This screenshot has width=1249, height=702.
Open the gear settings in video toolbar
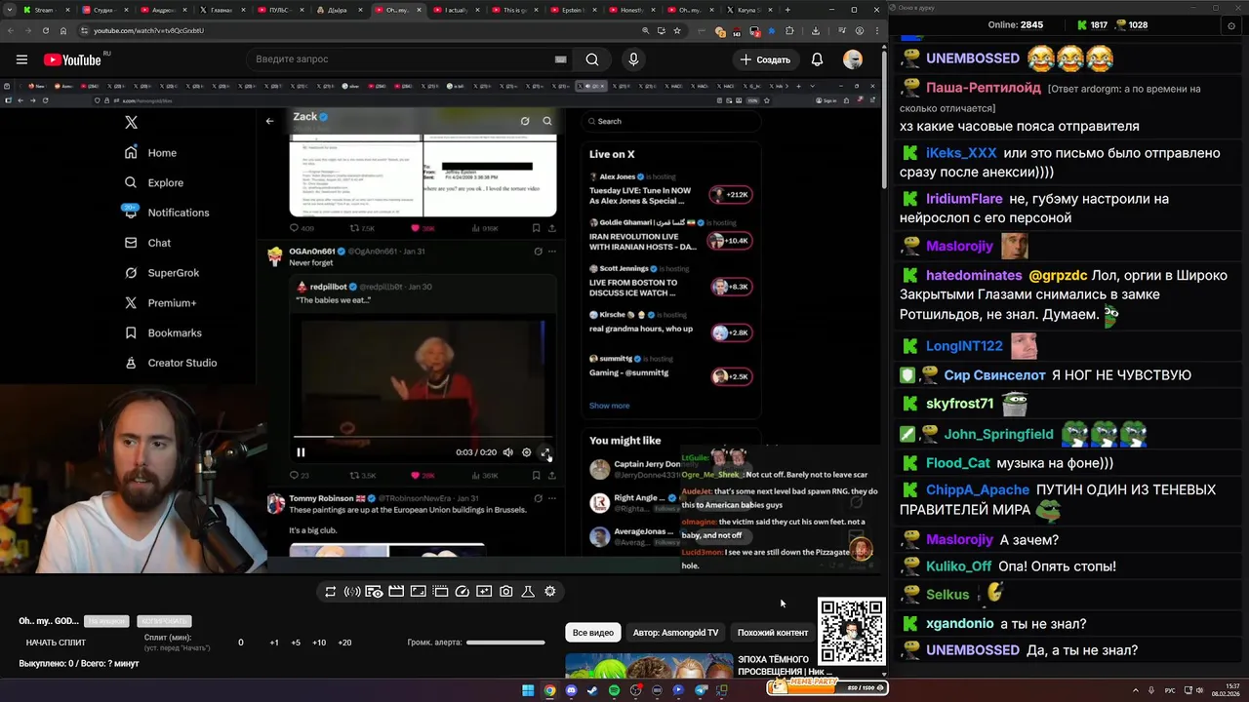(x=550, y=592)
